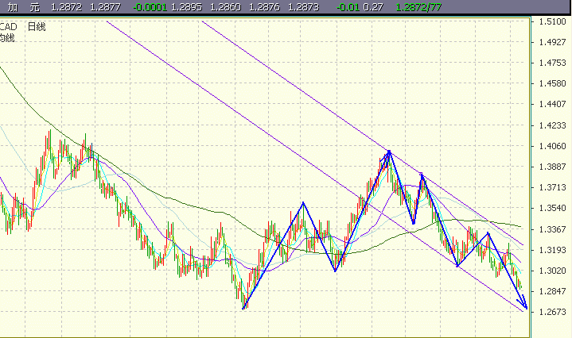Click the 1.5100 price axis label
The image size is (572, 338).
(x=553, y=21)
